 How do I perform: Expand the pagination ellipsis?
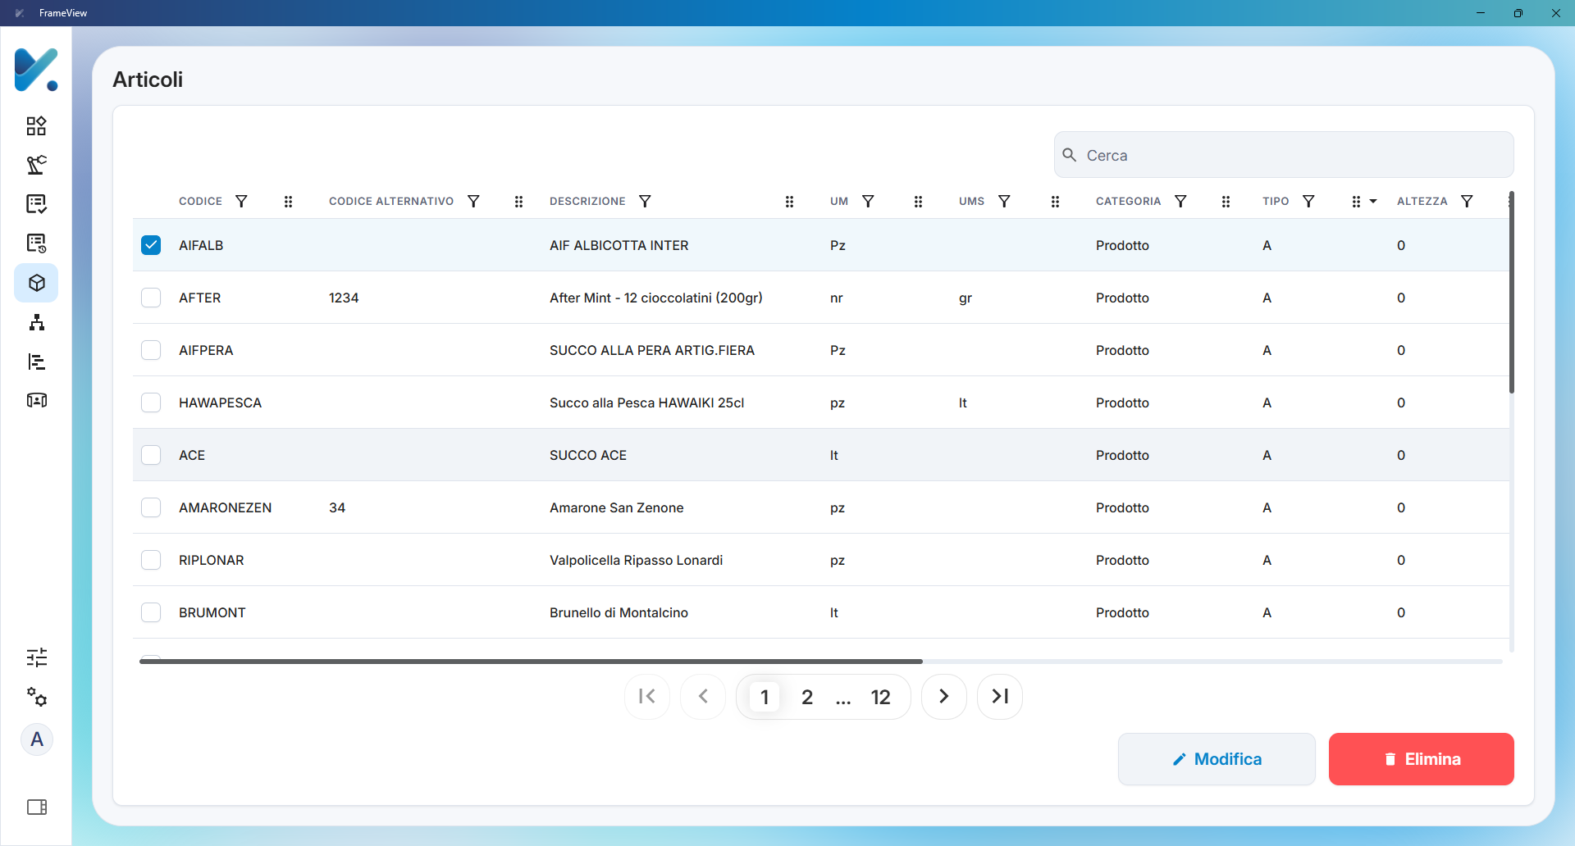click(x=843, y=698)
